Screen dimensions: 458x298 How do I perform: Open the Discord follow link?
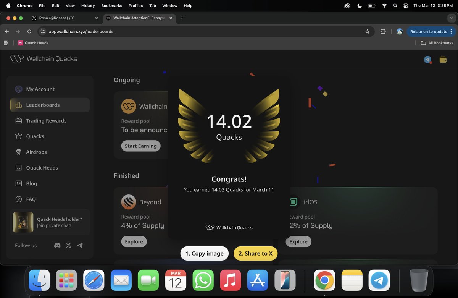click(57, 245)
